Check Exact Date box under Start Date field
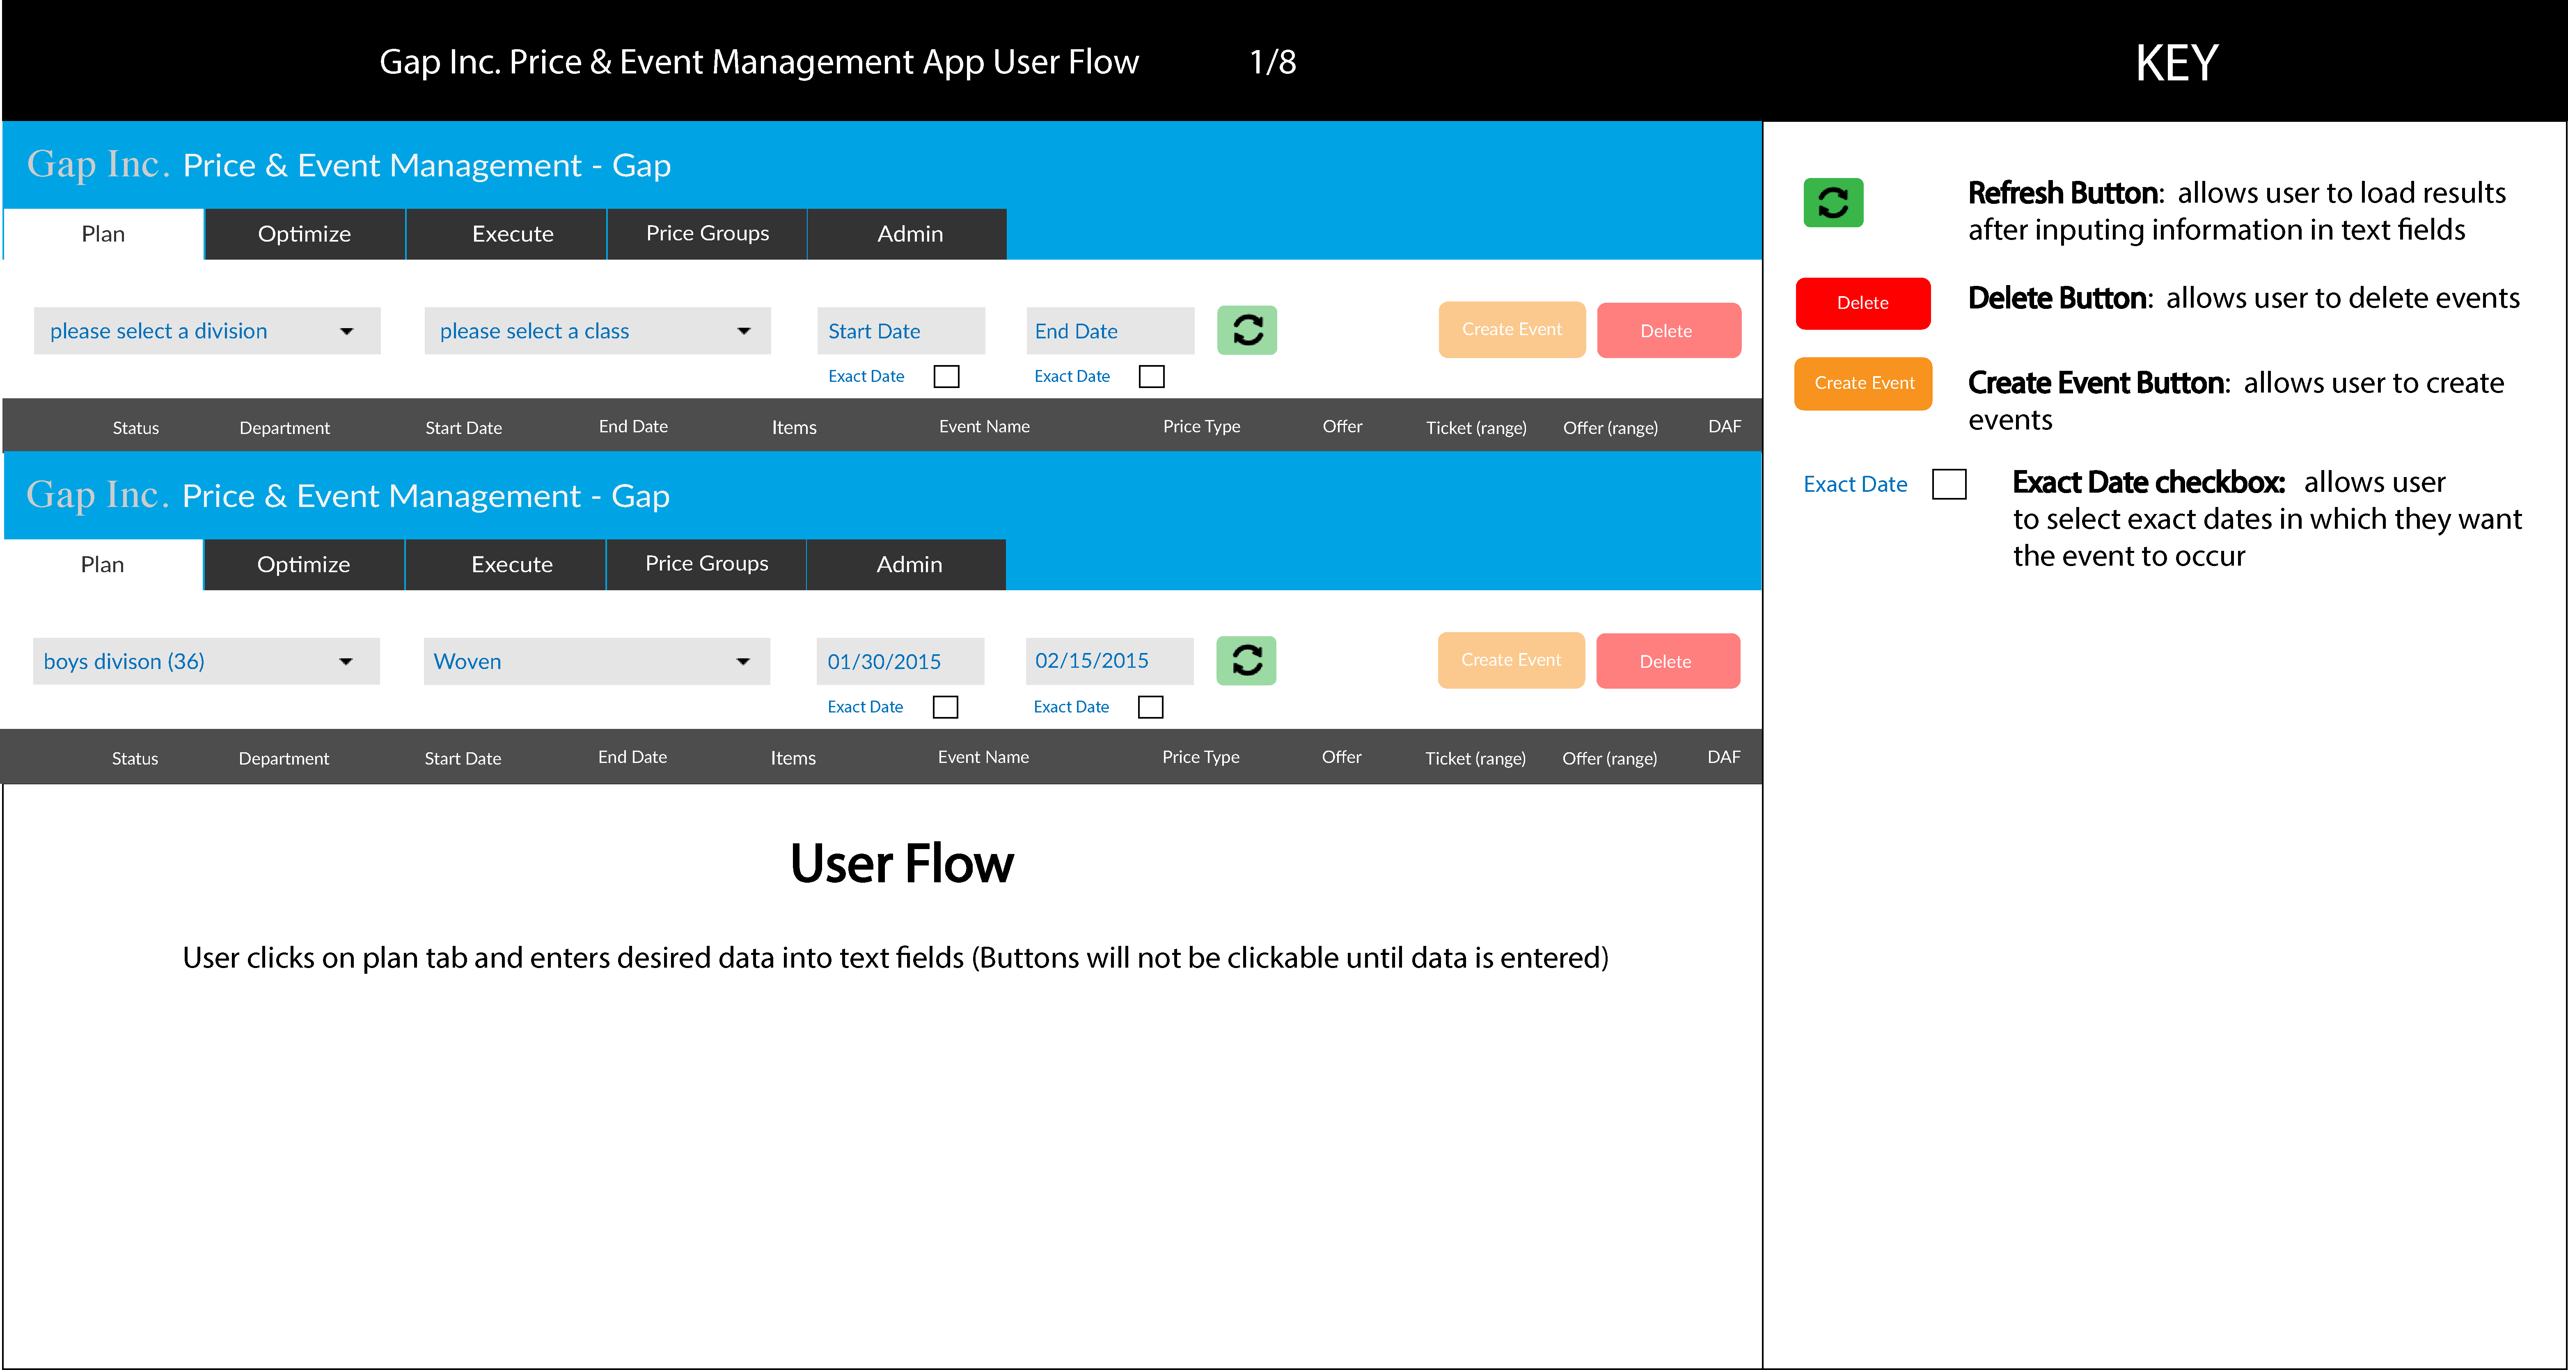The width and height of the screenshot is (2568, 1370). coord(946,377)
